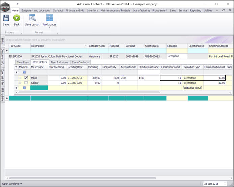Open the Open Windows dropdown

[12, 184]
